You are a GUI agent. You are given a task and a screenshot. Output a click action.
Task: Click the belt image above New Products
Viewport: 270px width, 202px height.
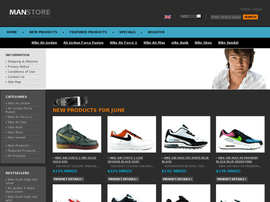(x=71, y=101)
